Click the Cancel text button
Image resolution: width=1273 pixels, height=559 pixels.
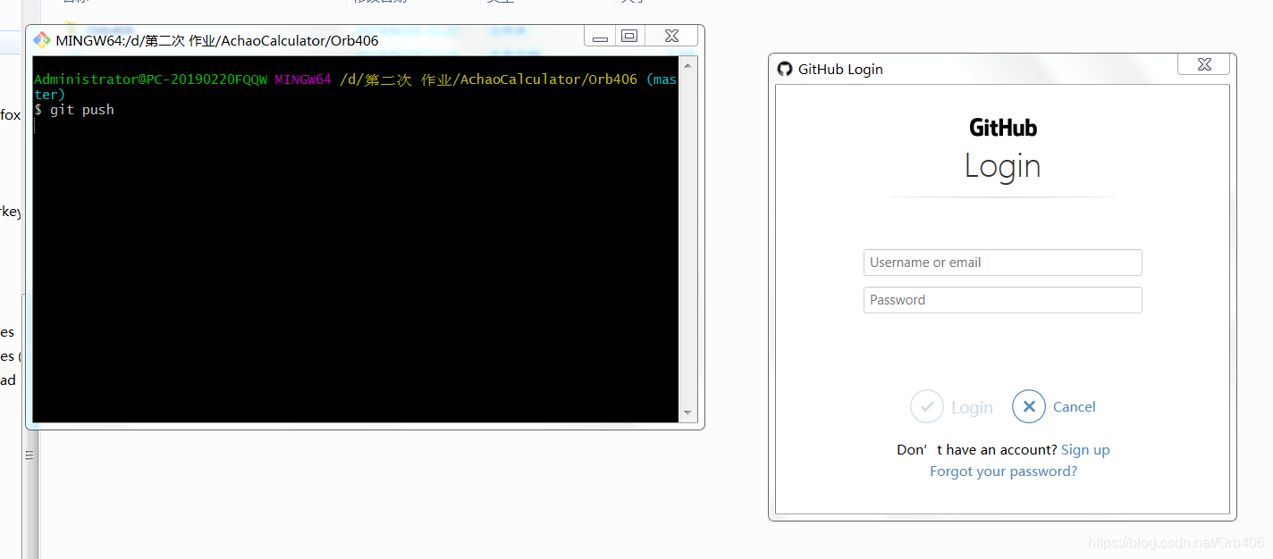click(x=1074, y=406)
